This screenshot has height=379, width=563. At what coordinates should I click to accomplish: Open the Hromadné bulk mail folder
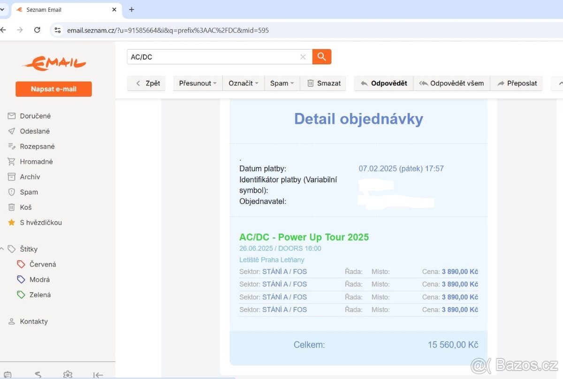pyautogui.click(x=30, y=161)
